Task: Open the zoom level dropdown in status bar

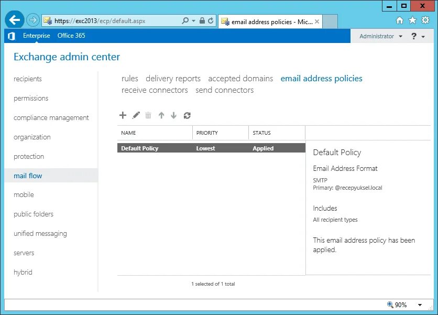Action: [420, 305]
